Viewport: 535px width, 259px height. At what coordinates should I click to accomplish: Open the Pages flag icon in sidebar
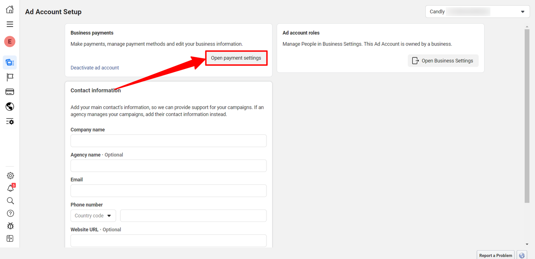(10, 77)
